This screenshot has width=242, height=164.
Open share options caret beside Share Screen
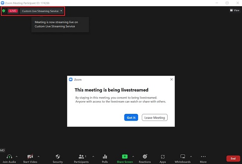point(133,157)
